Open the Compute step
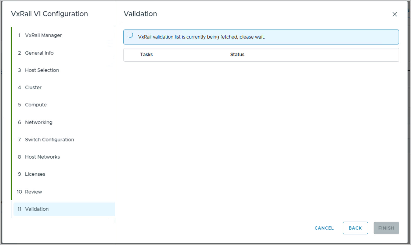The image size is (411, 245). coord(36,105)
